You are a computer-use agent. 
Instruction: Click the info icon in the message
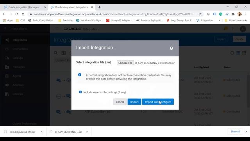(80, 75)
